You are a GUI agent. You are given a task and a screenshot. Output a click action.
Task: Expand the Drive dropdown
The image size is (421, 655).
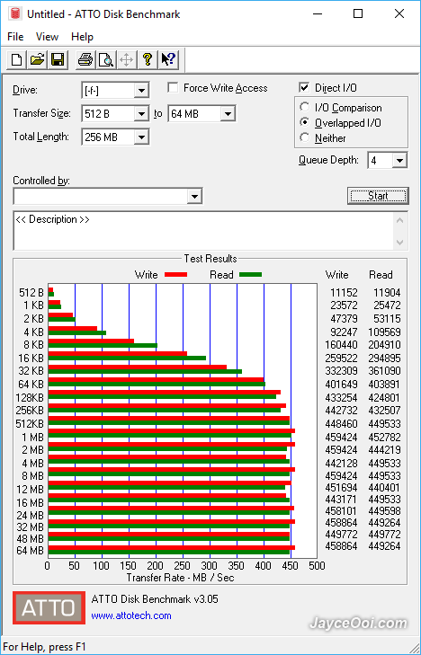pos(141,90)
